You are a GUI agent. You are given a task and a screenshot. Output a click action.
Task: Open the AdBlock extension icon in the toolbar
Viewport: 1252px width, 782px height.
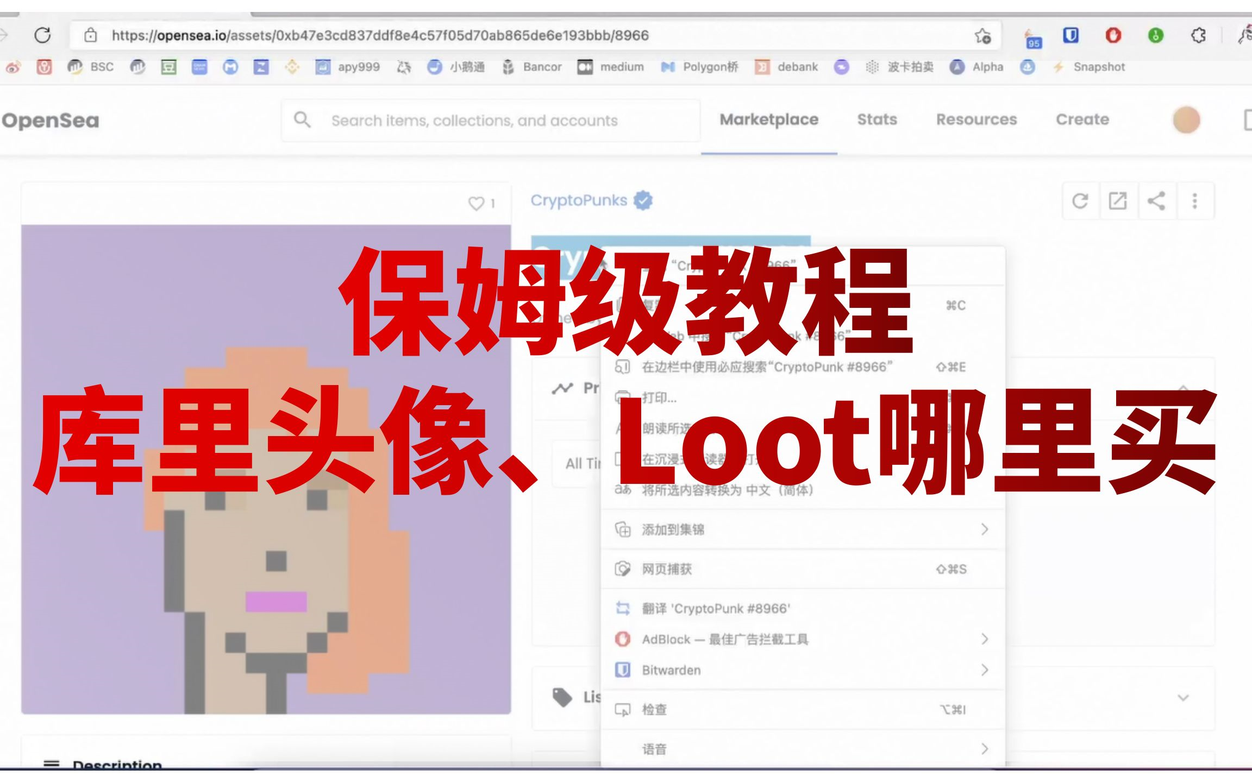(1113, 35)
